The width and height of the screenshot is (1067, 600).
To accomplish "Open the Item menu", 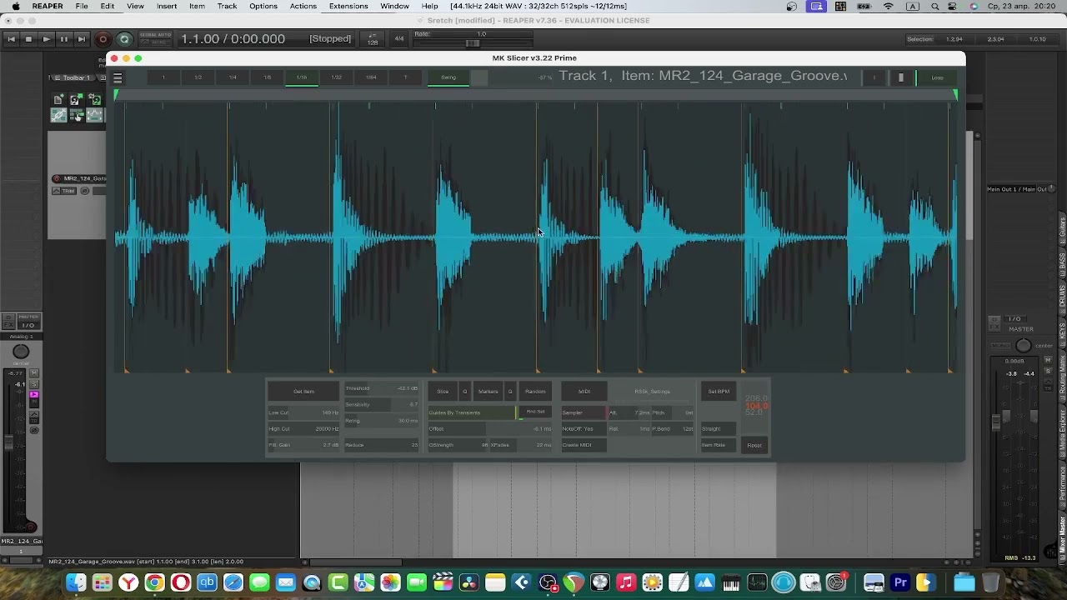I will tap(197, 6).
